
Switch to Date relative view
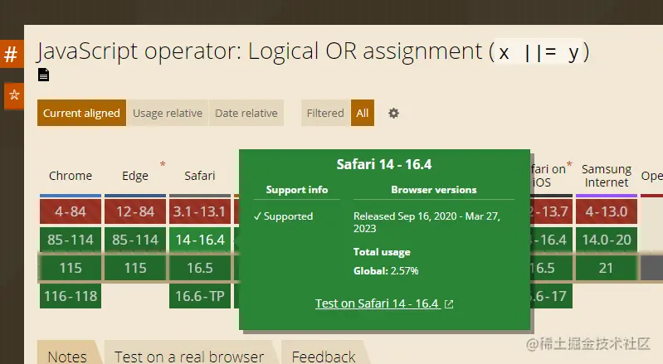tap(246, 113)
